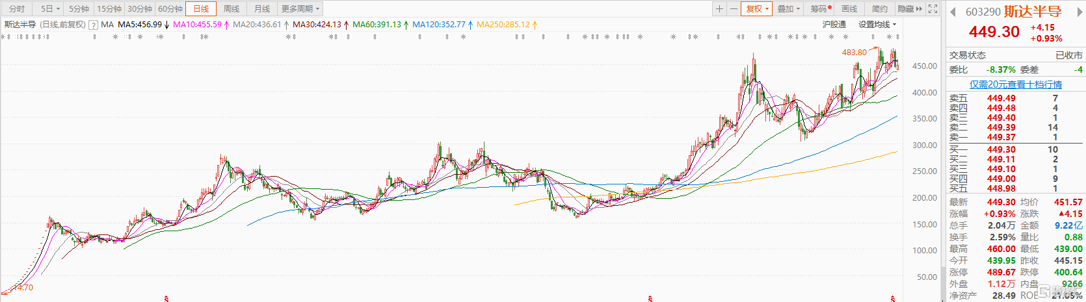Switch to 分时 intraday view
This screenshot has height=302, width=1086.
coord(17,9)
